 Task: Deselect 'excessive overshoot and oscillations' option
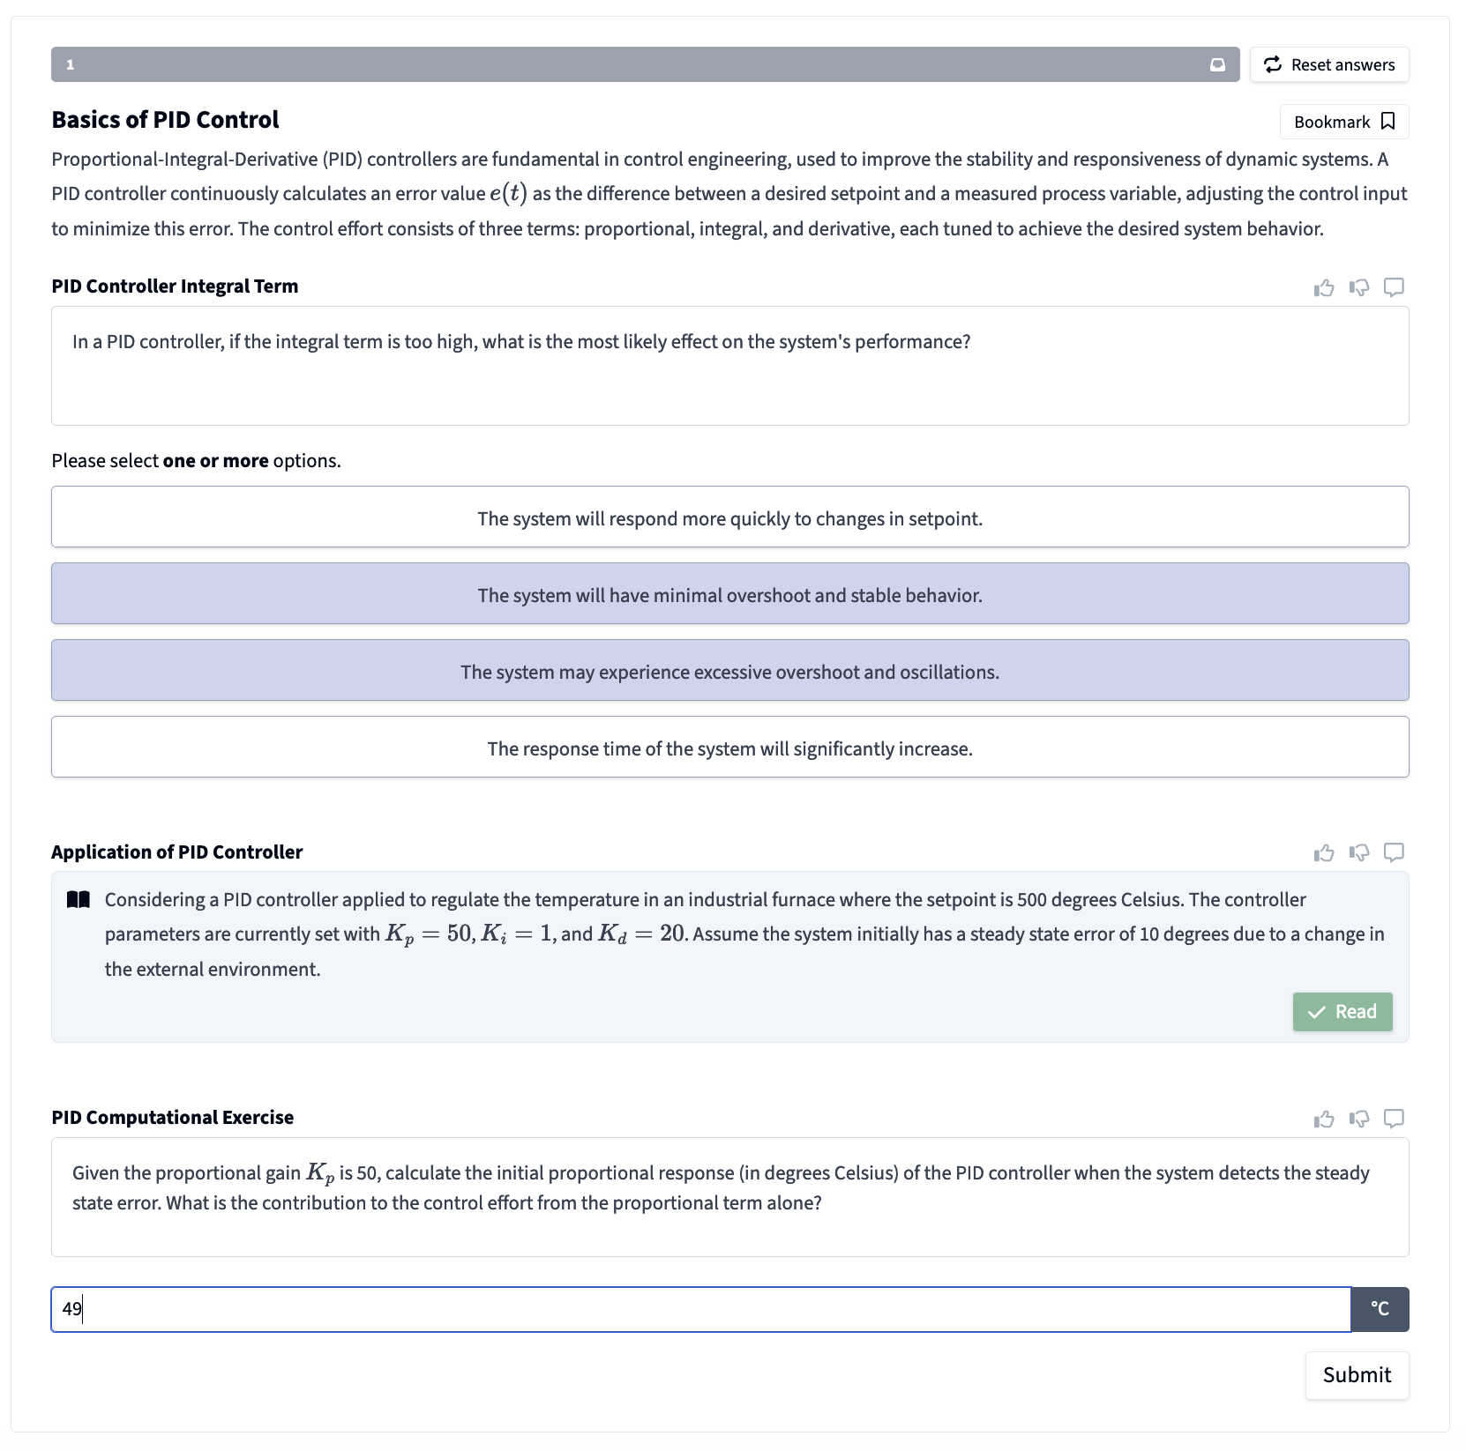coord(729,671)
